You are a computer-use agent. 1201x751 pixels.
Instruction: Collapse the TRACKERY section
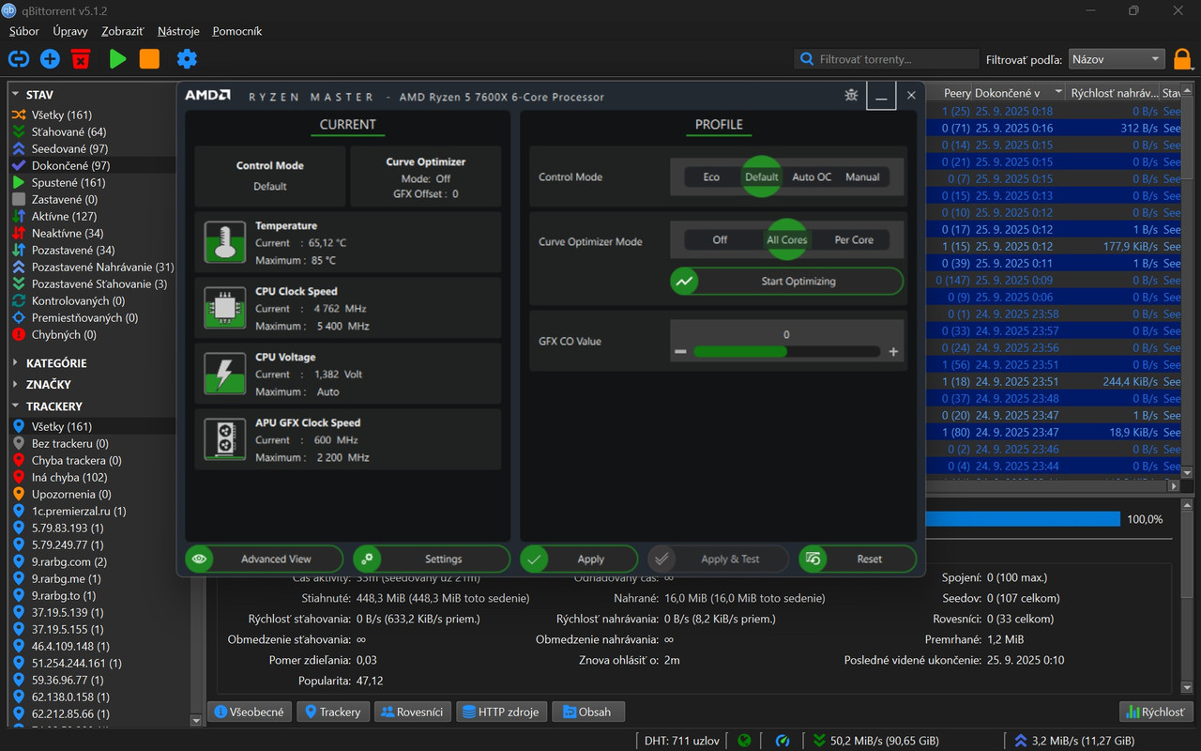(x=15, y=406)
